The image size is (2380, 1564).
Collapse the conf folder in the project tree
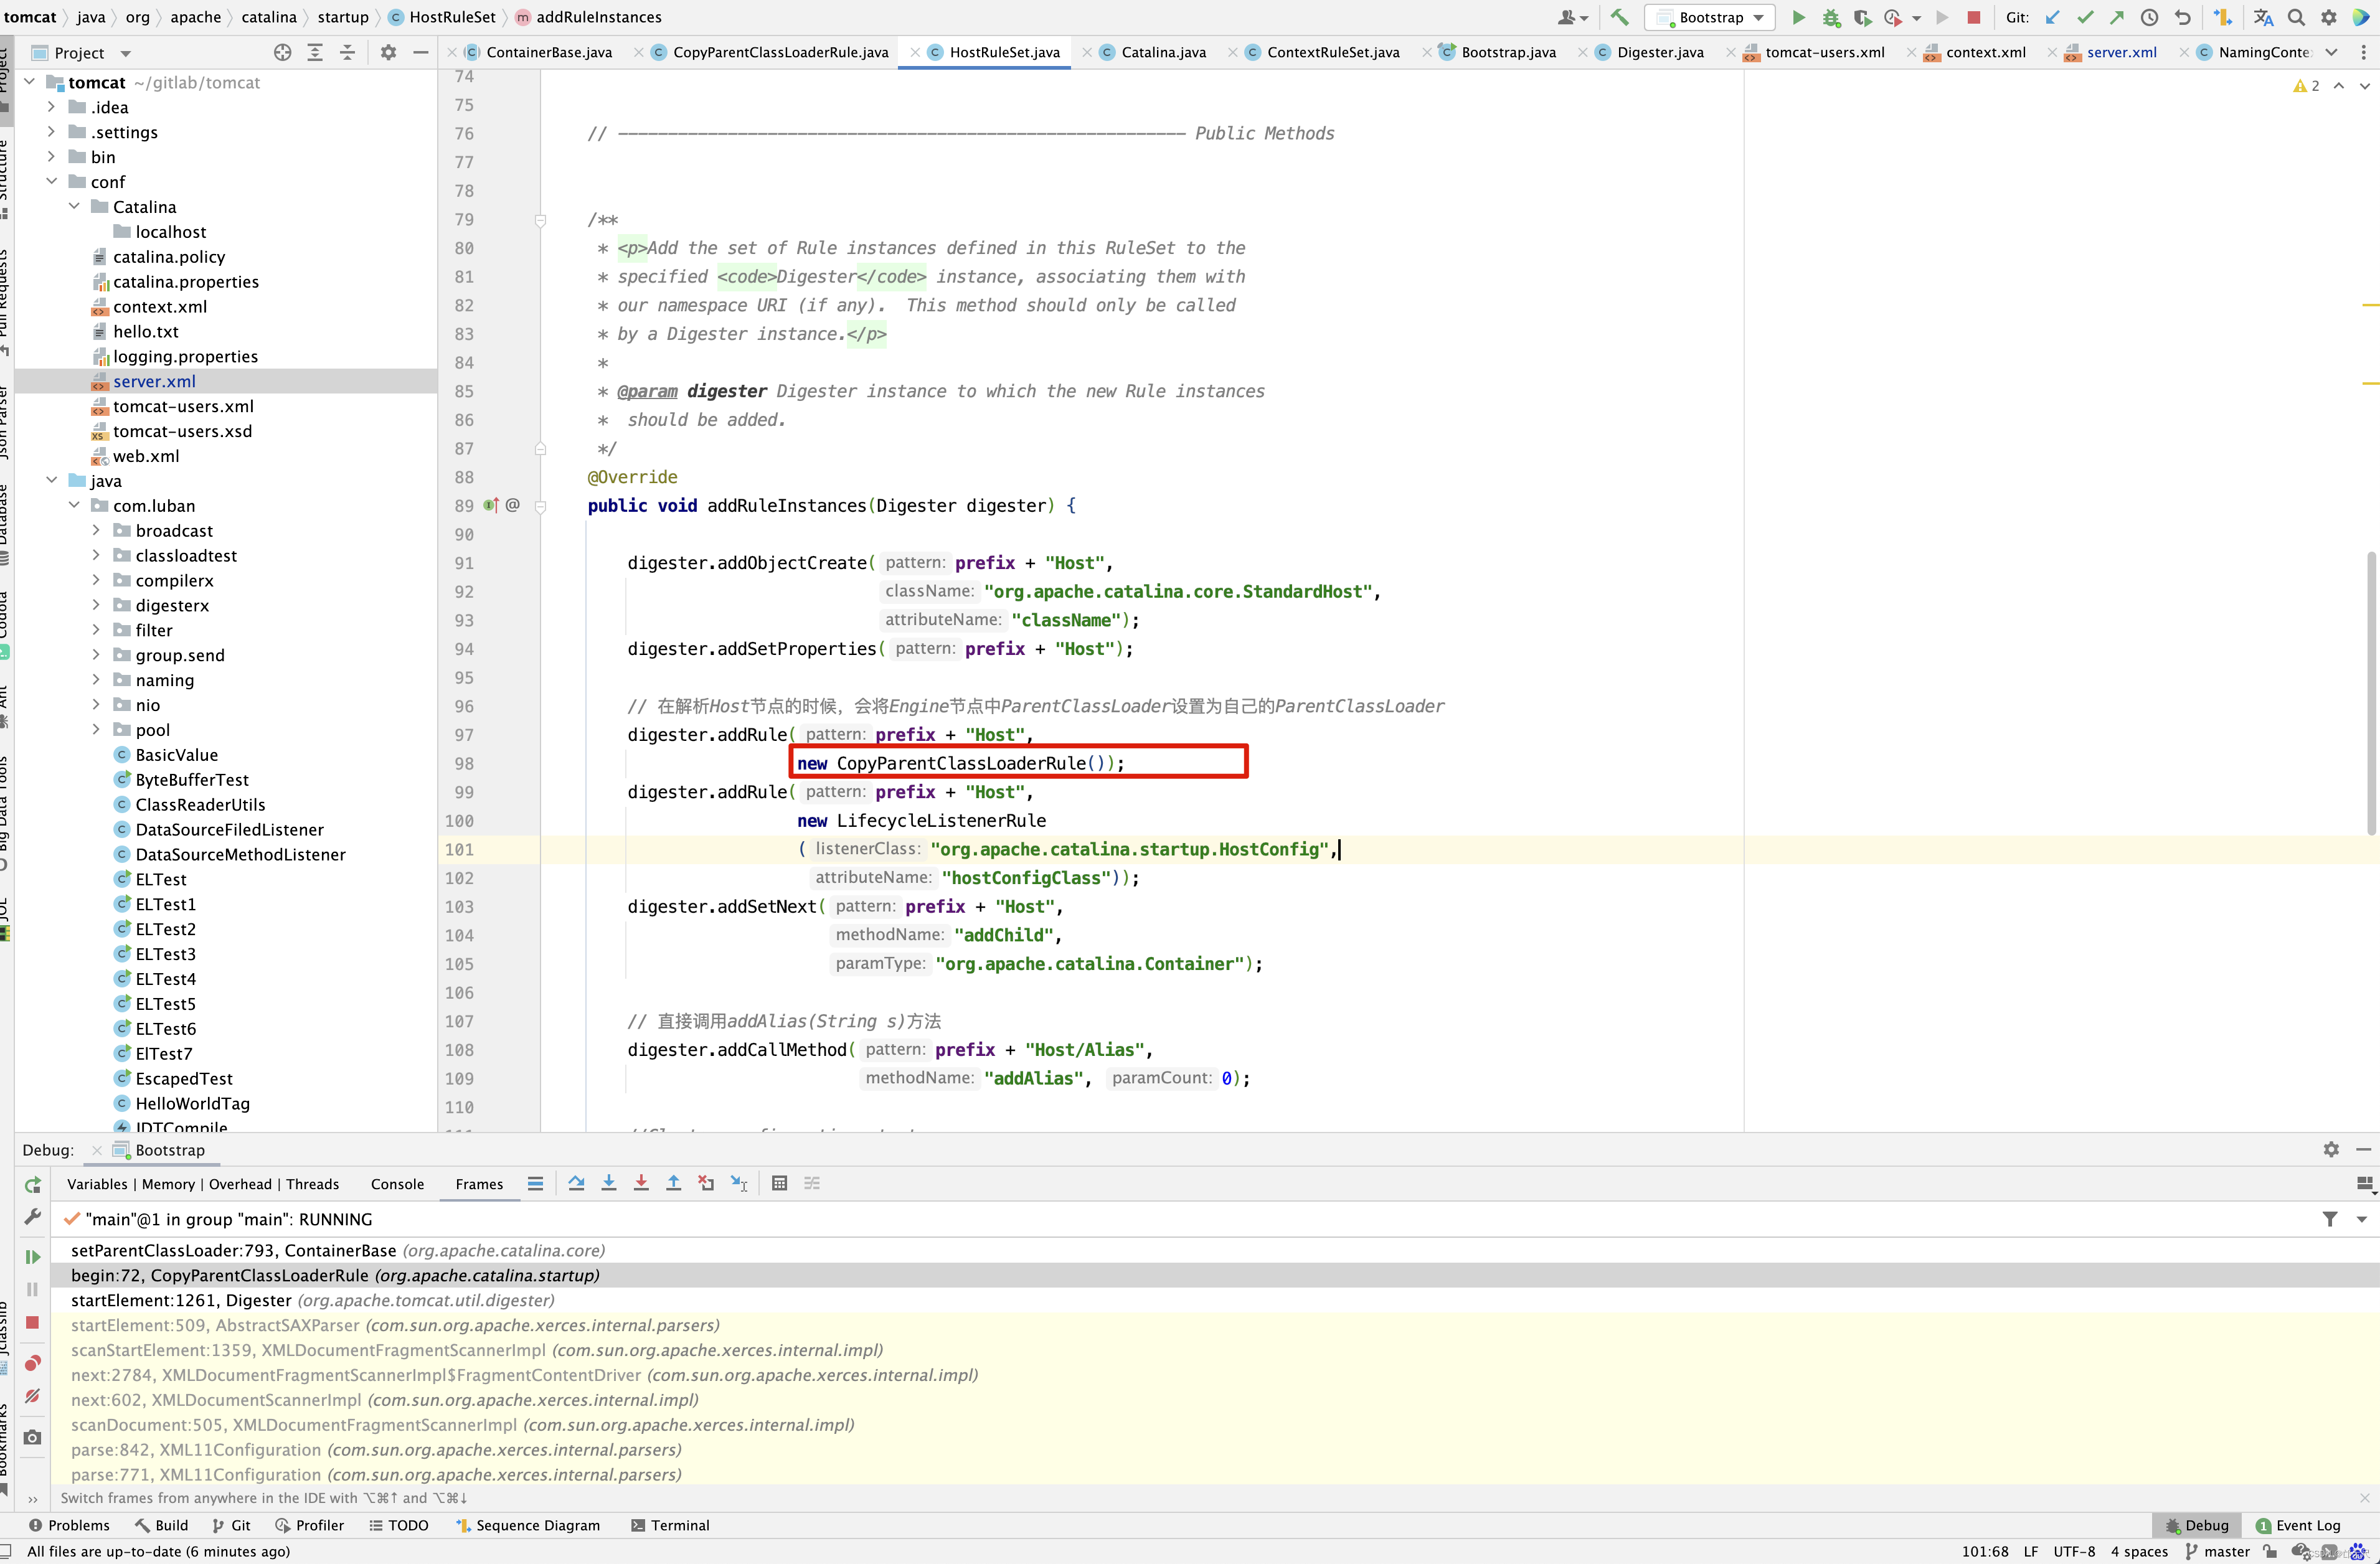click(x=52, y=181)
